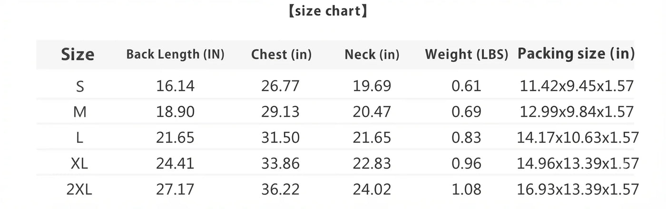Click packing size 11.42x9.45x1.57
Viewport: 666px width, 209px height.
coord(577,86)
